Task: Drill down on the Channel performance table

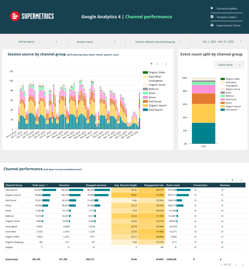Action: (233, 180)
